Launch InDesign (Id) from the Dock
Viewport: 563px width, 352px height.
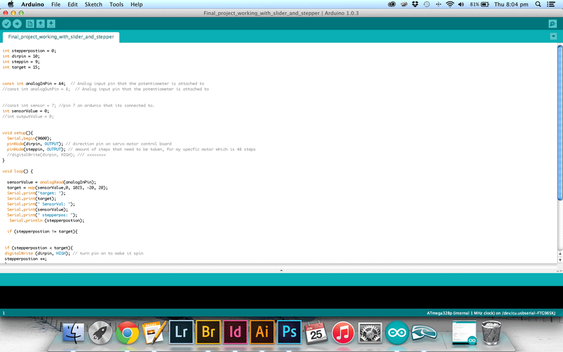(235, 332)
